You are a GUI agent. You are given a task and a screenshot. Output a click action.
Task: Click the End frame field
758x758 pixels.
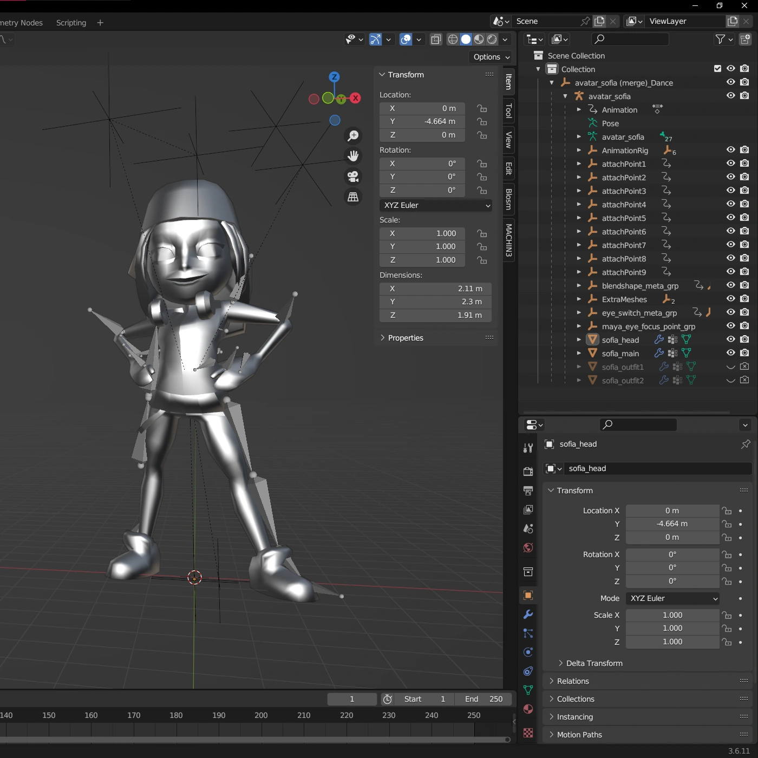point(483,699)
